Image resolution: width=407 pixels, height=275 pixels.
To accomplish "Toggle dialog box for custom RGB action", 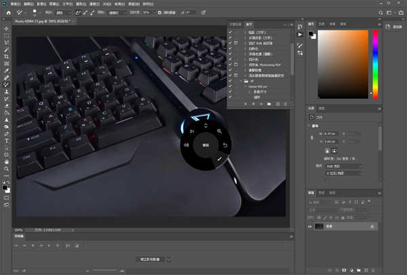I will [236, 43].
